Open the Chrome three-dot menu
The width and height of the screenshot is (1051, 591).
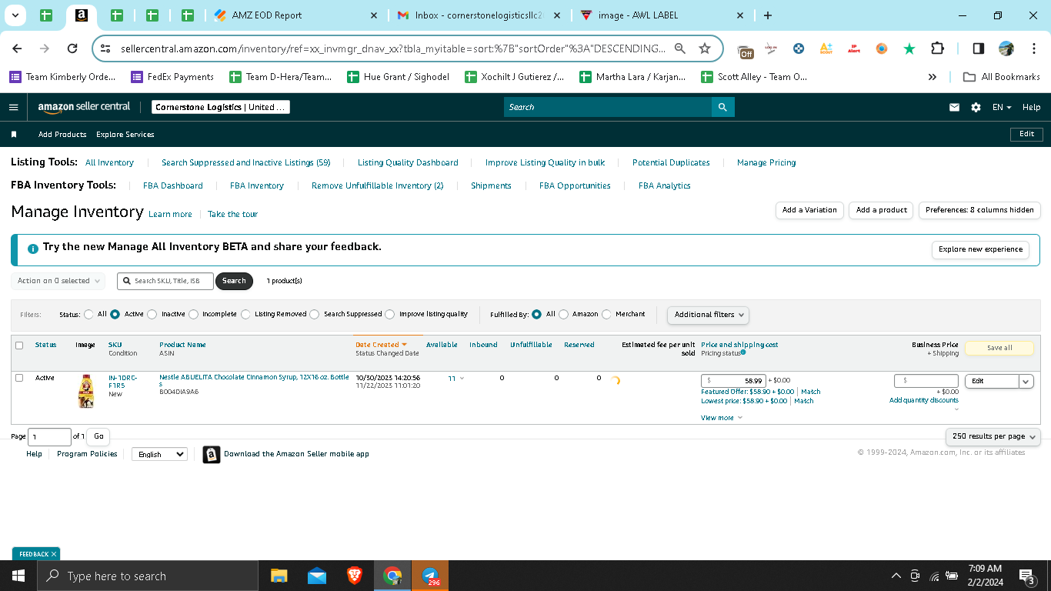pyautogui.click(x=1033, y=48)
